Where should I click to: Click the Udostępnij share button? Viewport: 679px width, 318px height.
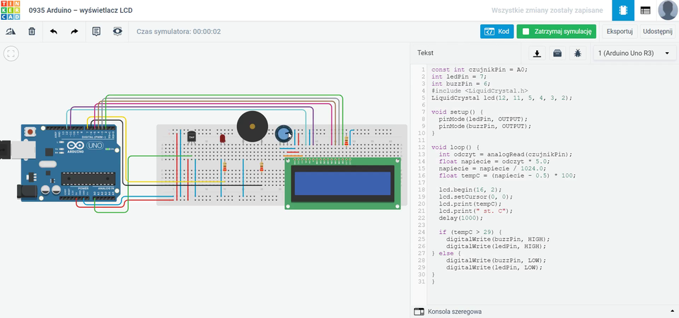click(658, 32)
